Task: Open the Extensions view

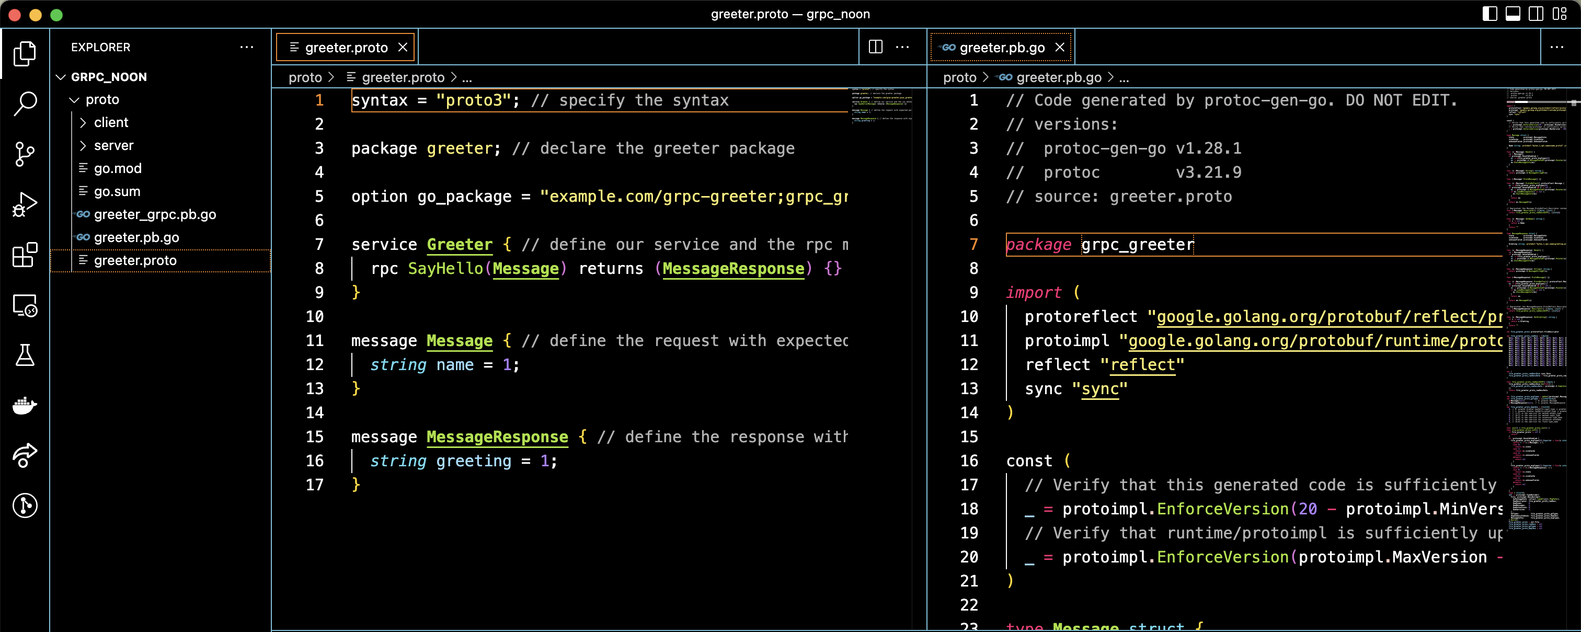Action: [25, 255]
